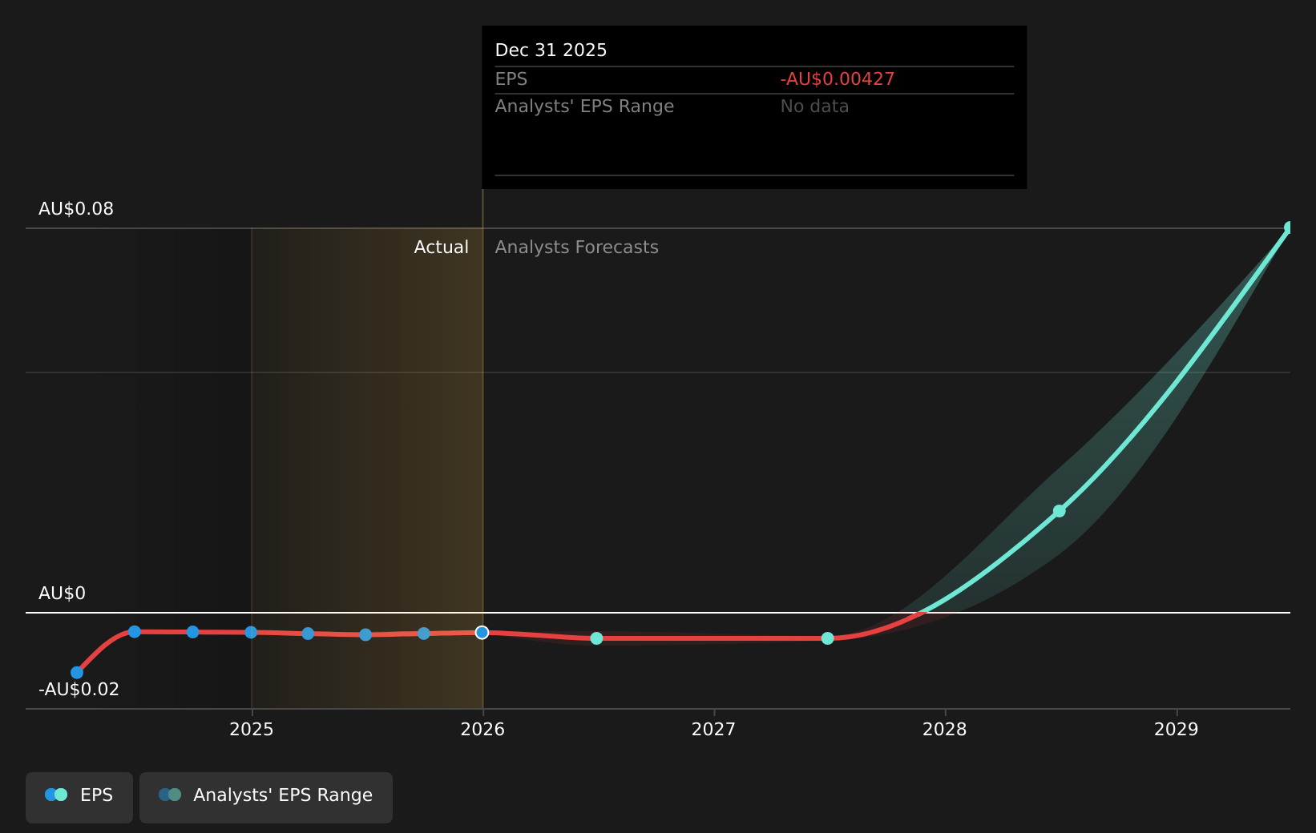Viewport: 1316px width, 833px height.
Task: Click the Analysts' EPS Range tooltip row label
Action: click(x=584, y=107)
